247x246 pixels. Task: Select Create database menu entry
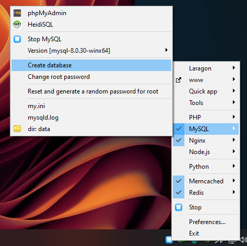[x=91, y=65]
